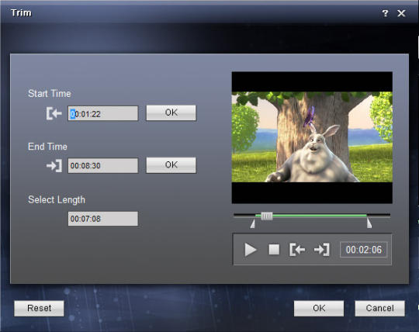
Task: Confirm End Time with its OK button
Action: (x=171, y=164)
